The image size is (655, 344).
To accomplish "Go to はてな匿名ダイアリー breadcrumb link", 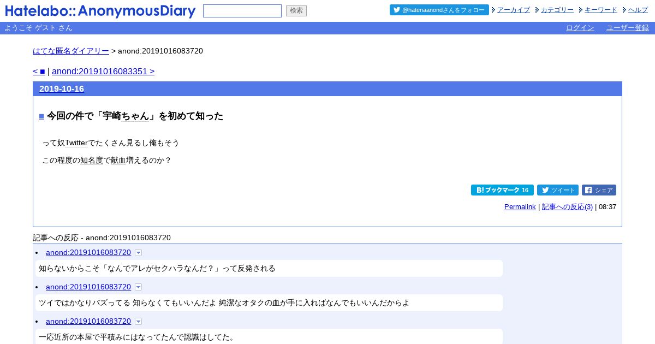I will tap(71, 51).
